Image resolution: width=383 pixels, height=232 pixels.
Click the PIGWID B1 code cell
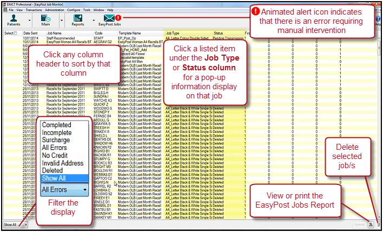pyautogui.click(x=102, y=151)
